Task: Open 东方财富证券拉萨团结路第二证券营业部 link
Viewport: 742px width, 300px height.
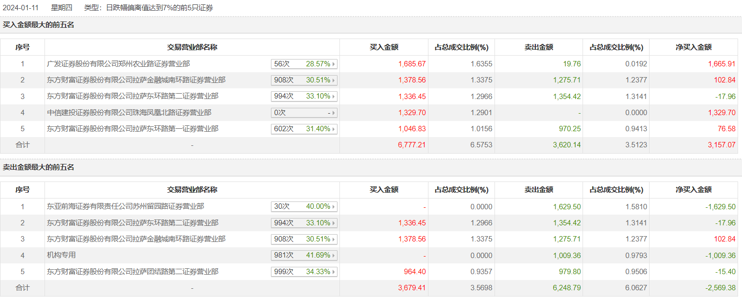Action: click(x=133, y=272)
